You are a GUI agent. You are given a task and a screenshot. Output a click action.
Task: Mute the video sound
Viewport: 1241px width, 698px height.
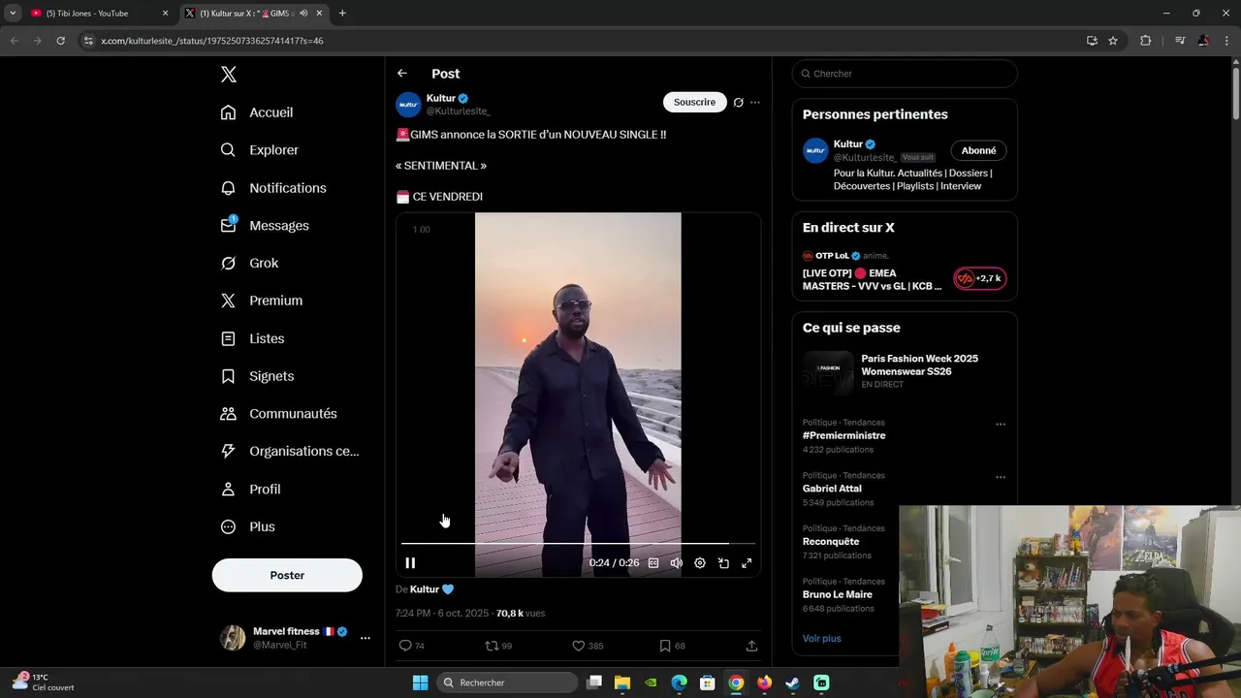click(x=677, y=562)
